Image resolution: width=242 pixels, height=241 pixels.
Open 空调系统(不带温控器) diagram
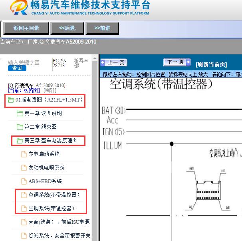(54, 195)
